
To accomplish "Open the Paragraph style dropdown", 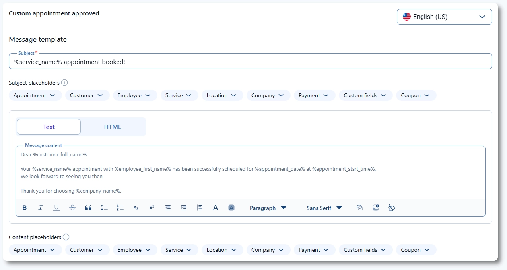I will click(268, 208).
